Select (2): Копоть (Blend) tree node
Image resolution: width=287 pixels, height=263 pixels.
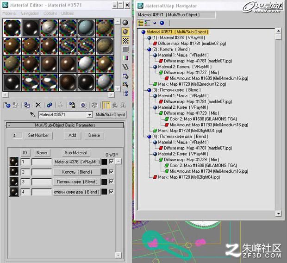point(171,49)
